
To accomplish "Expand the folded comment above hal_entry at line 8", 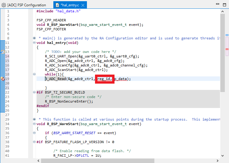I will click(34, 38).
